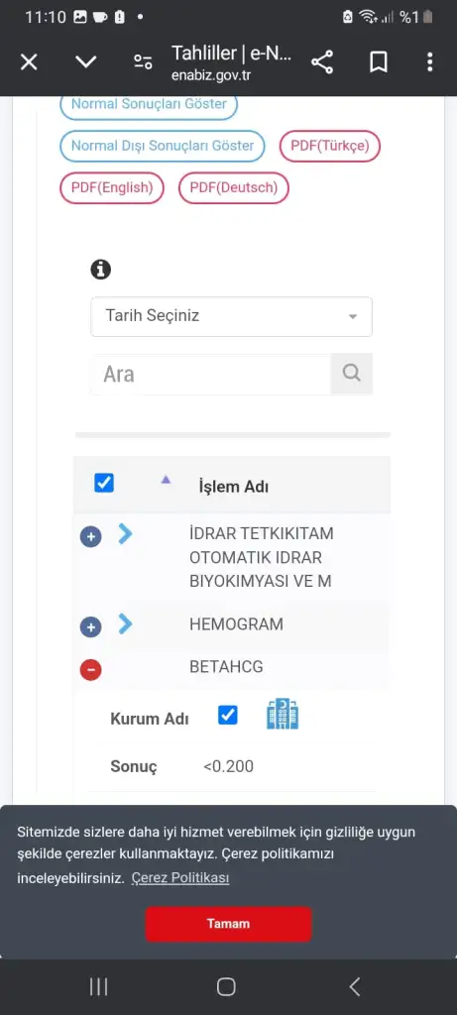This screenshot has height=1015, width=457.
Task: Tap the share icon in browser bar
Action: pos(322,62)
